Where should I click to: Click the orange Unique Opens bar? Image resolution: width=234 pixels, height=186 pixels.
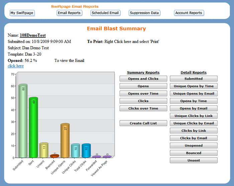65,141
